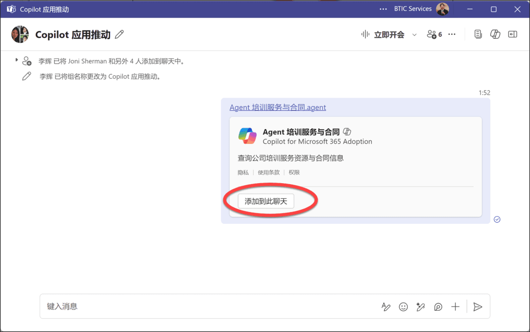
Task: Close the Teams chat window
Action: click(x=517, y=9)
